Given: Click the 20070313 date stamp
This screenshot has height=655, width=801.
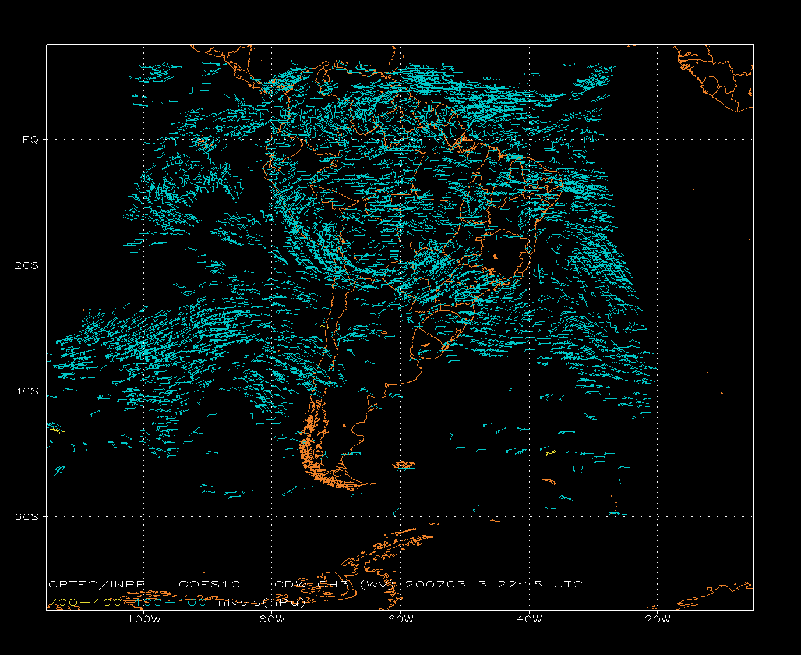Looking at the screenshot, I should point(446,584).
